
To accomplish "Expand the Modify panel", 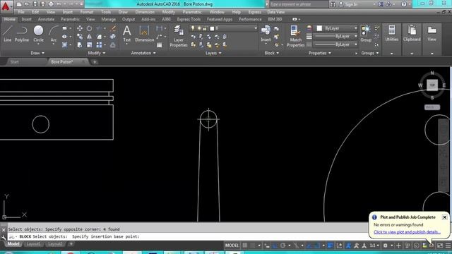I will [97, 53].
